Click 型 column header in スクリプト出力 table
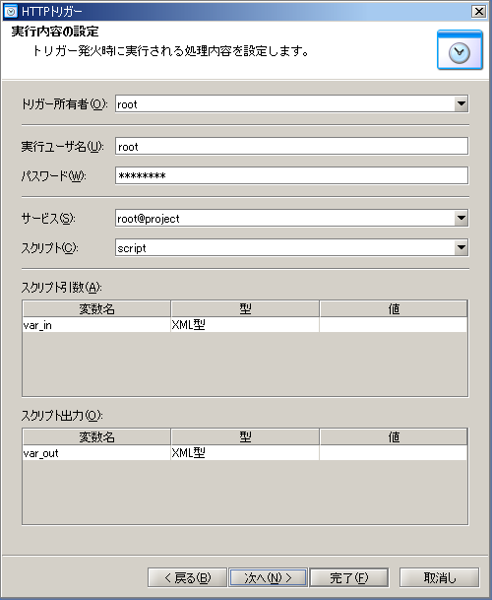Image resolution: width=492 pixels, height=600 pixels. [x=245, y=437]
